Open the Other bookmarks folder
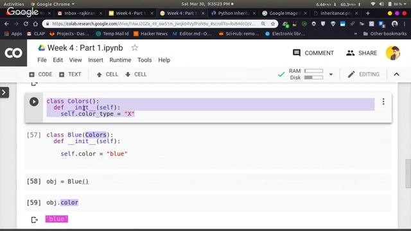The width and height of the screenshot is (411, 231). click(x=385, y=33)
